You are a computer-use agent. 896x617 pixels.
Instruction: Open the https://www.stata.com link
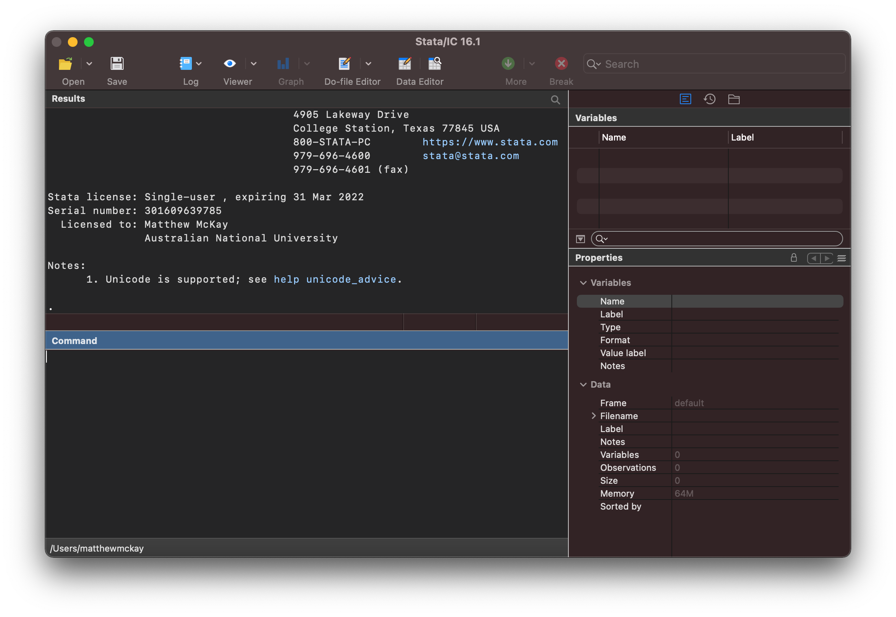point(490,142)
